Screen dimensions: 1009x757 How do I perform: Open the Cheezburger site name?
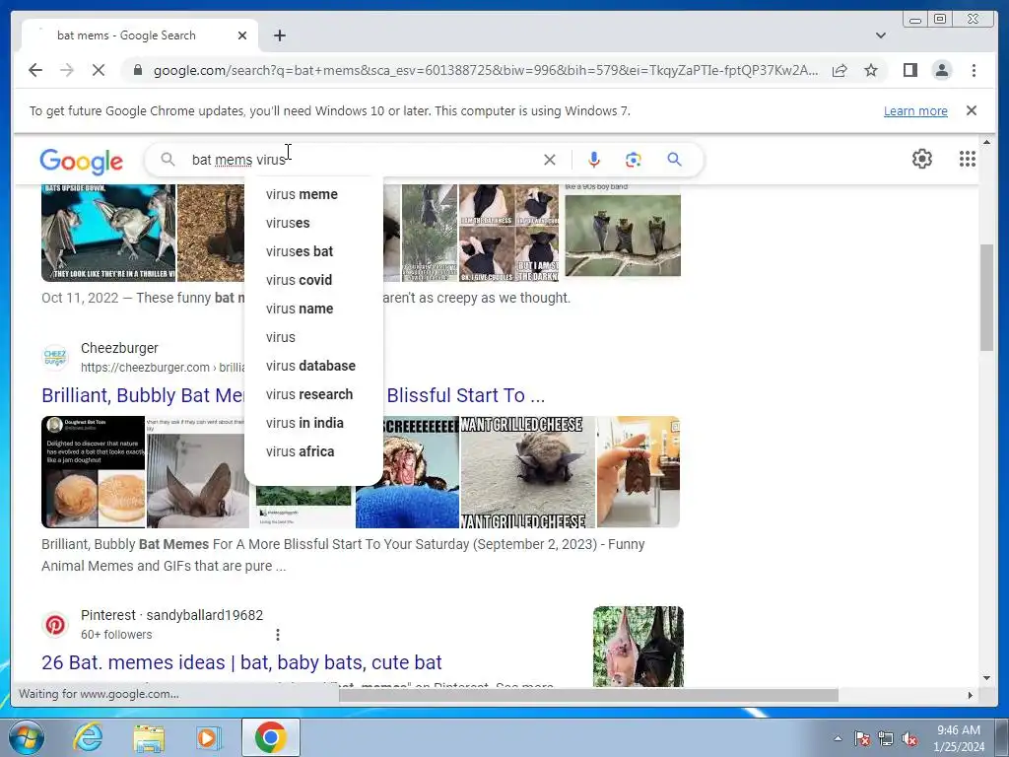[119, 348]
